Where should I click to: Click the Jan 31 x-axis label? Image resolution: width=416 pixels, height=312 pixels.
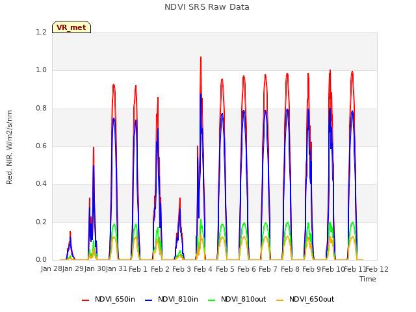pos(116,268)
